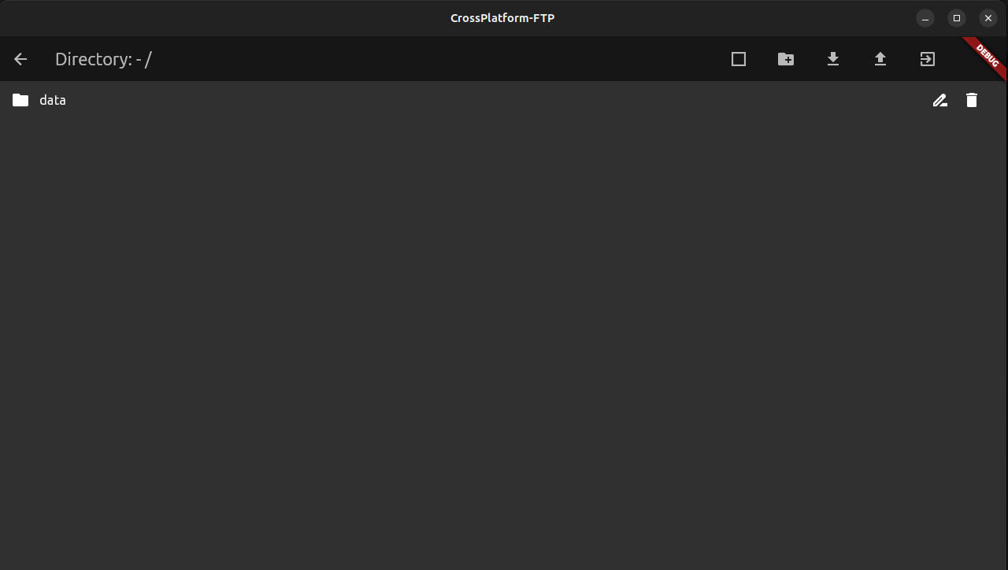Image resolution: width=1008 pixels, height=570 pixels.
Task: Rename the data folder with pencil icon
Action: pyautogui.click(x=939, y=100)
